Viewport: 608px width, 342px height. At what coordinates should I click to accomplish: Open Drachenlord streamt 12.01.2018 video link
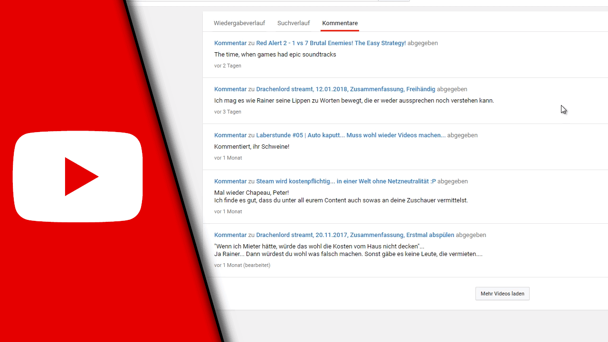pyautogui.click(x=345, y=89)
